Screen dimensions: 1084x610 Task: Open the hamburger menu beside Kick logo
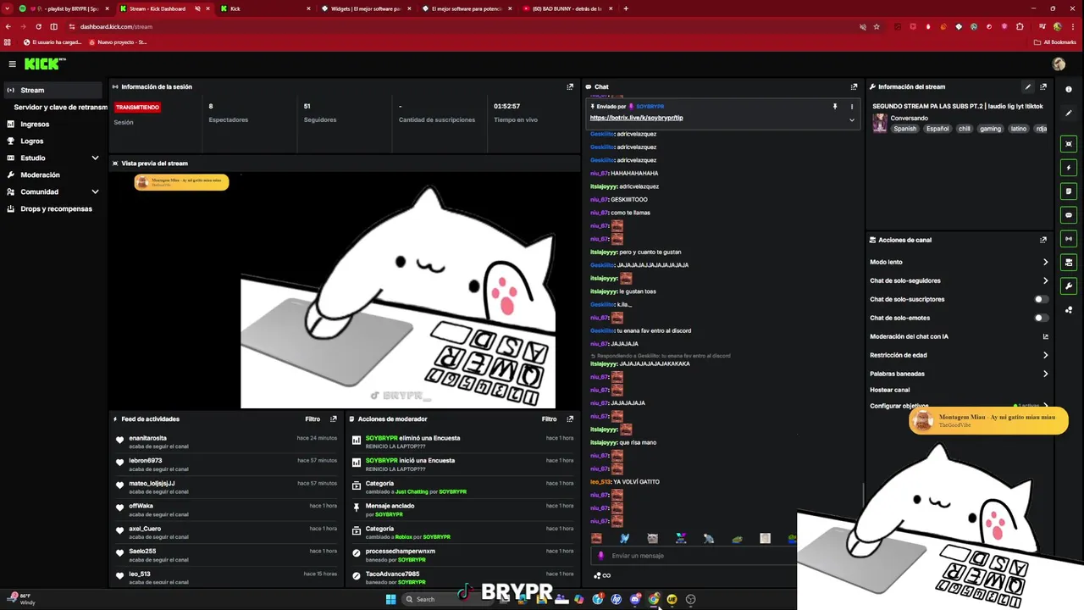12,64
